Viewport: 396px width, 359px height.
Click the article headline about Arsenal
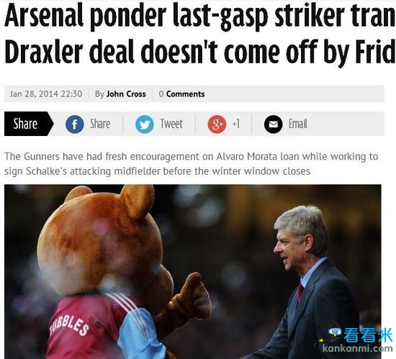[x=200, y=34]
